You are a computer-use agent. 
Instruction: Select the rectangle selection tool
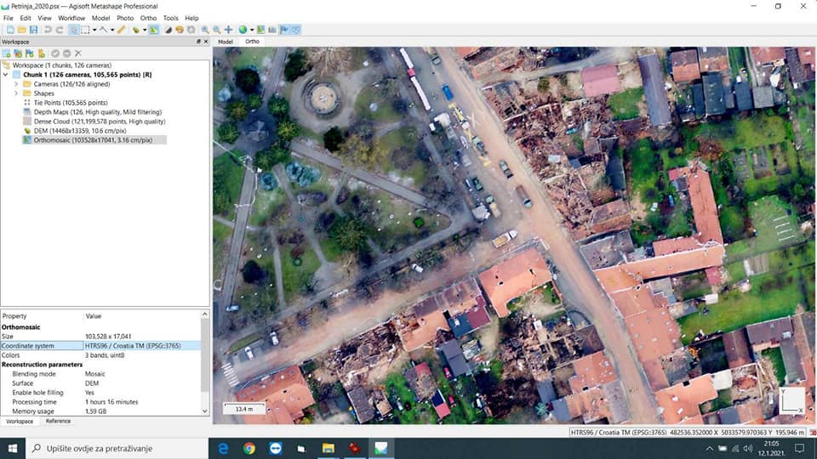(87, 30)
